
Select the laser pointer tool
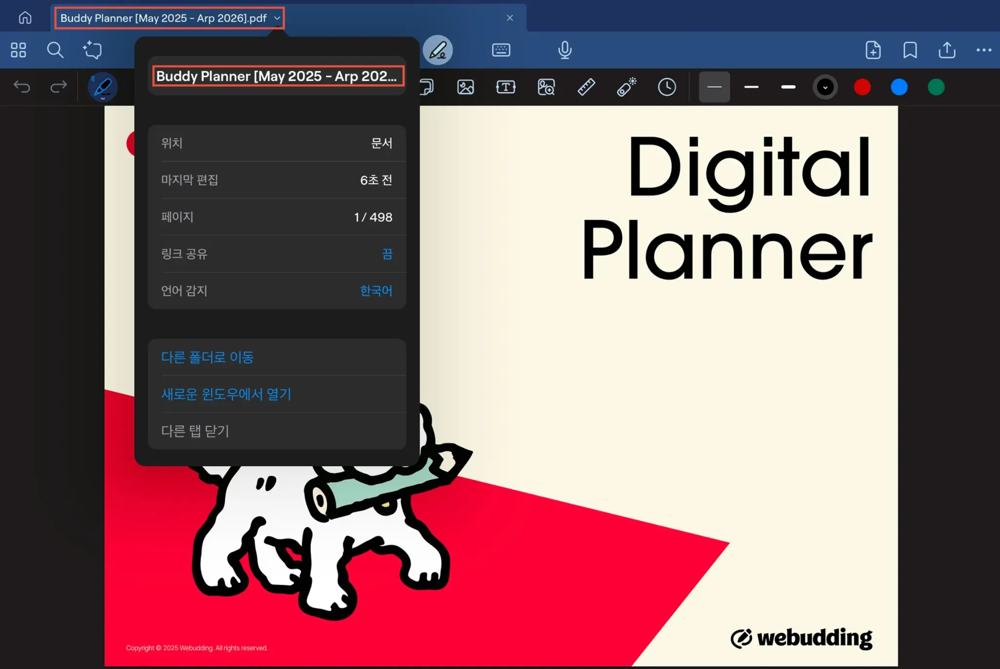click(626, 87)
